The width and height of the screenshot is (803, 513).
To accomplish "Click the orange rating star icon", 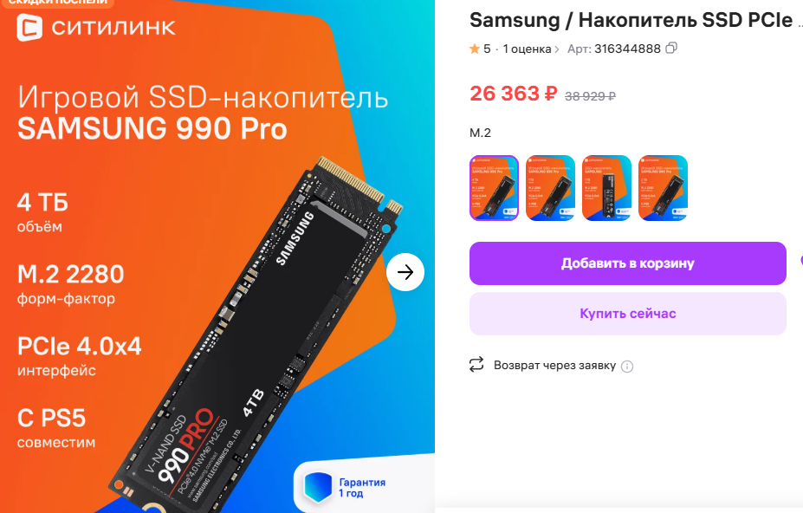I will (474, 49).
